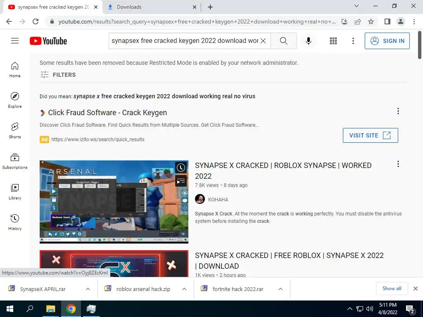Image resolution: width=423 pixels, height=317 pixels.
Task: Click the SIGN IN button
Action: (387, 41)
